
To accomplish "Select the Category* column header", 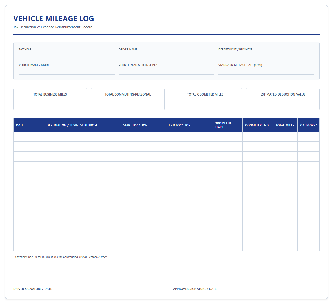I will point(309,125).
